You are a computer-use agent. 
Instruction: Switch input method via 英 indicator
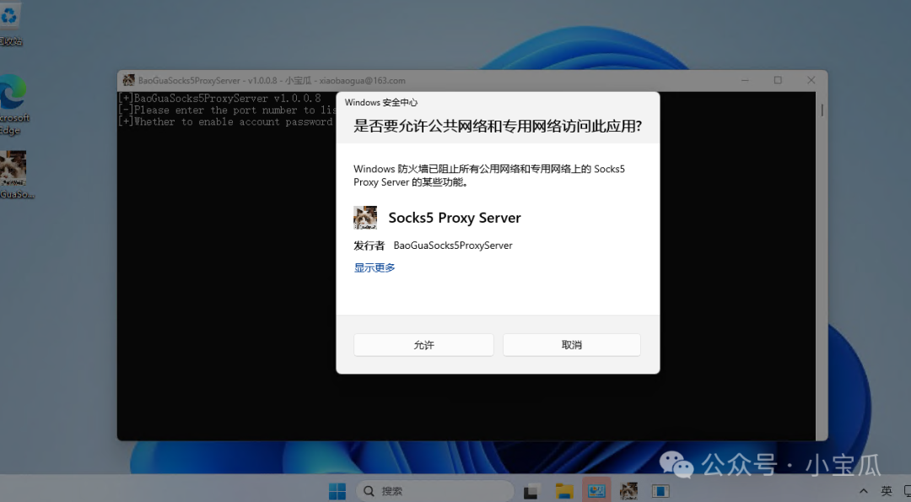[x=887, y=491]
